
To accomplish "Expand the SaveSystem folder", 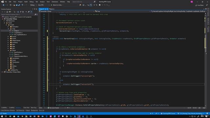I will [x=8, y=58].
